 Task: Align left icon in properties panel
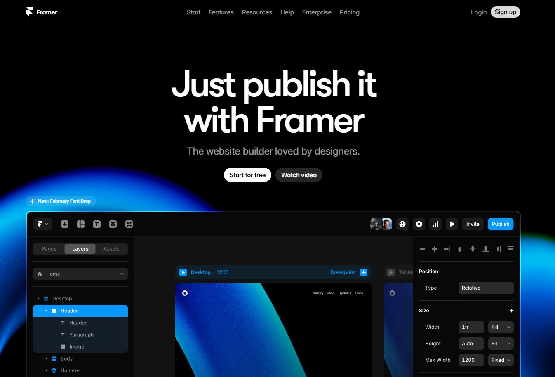pyautogui.click(x=422, y=249)
